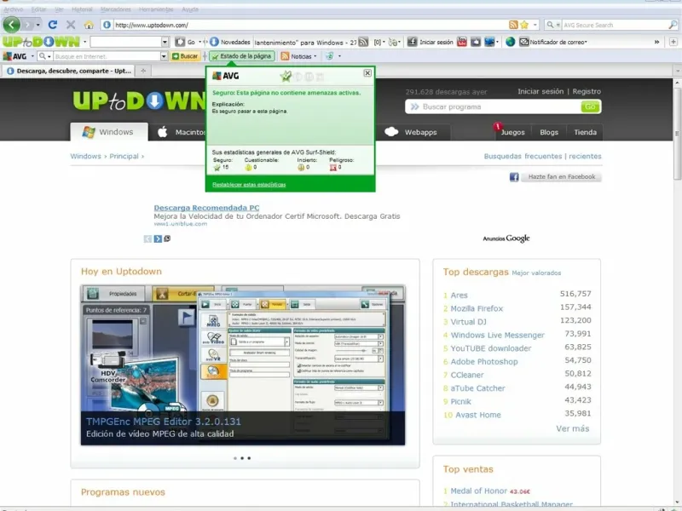This screenshot has height=511, width=682.
Task: Open Novedades from the Uptodown toolbar
Action: [229, 42]
